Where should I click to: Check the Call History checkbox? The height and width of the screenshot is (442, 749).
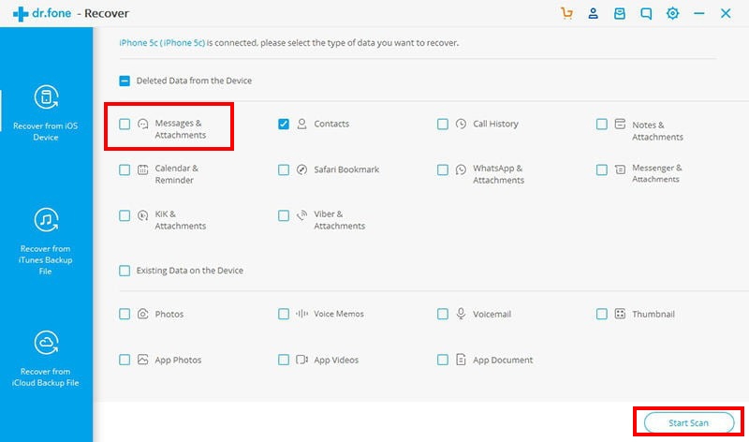click(x=442, y=125)
